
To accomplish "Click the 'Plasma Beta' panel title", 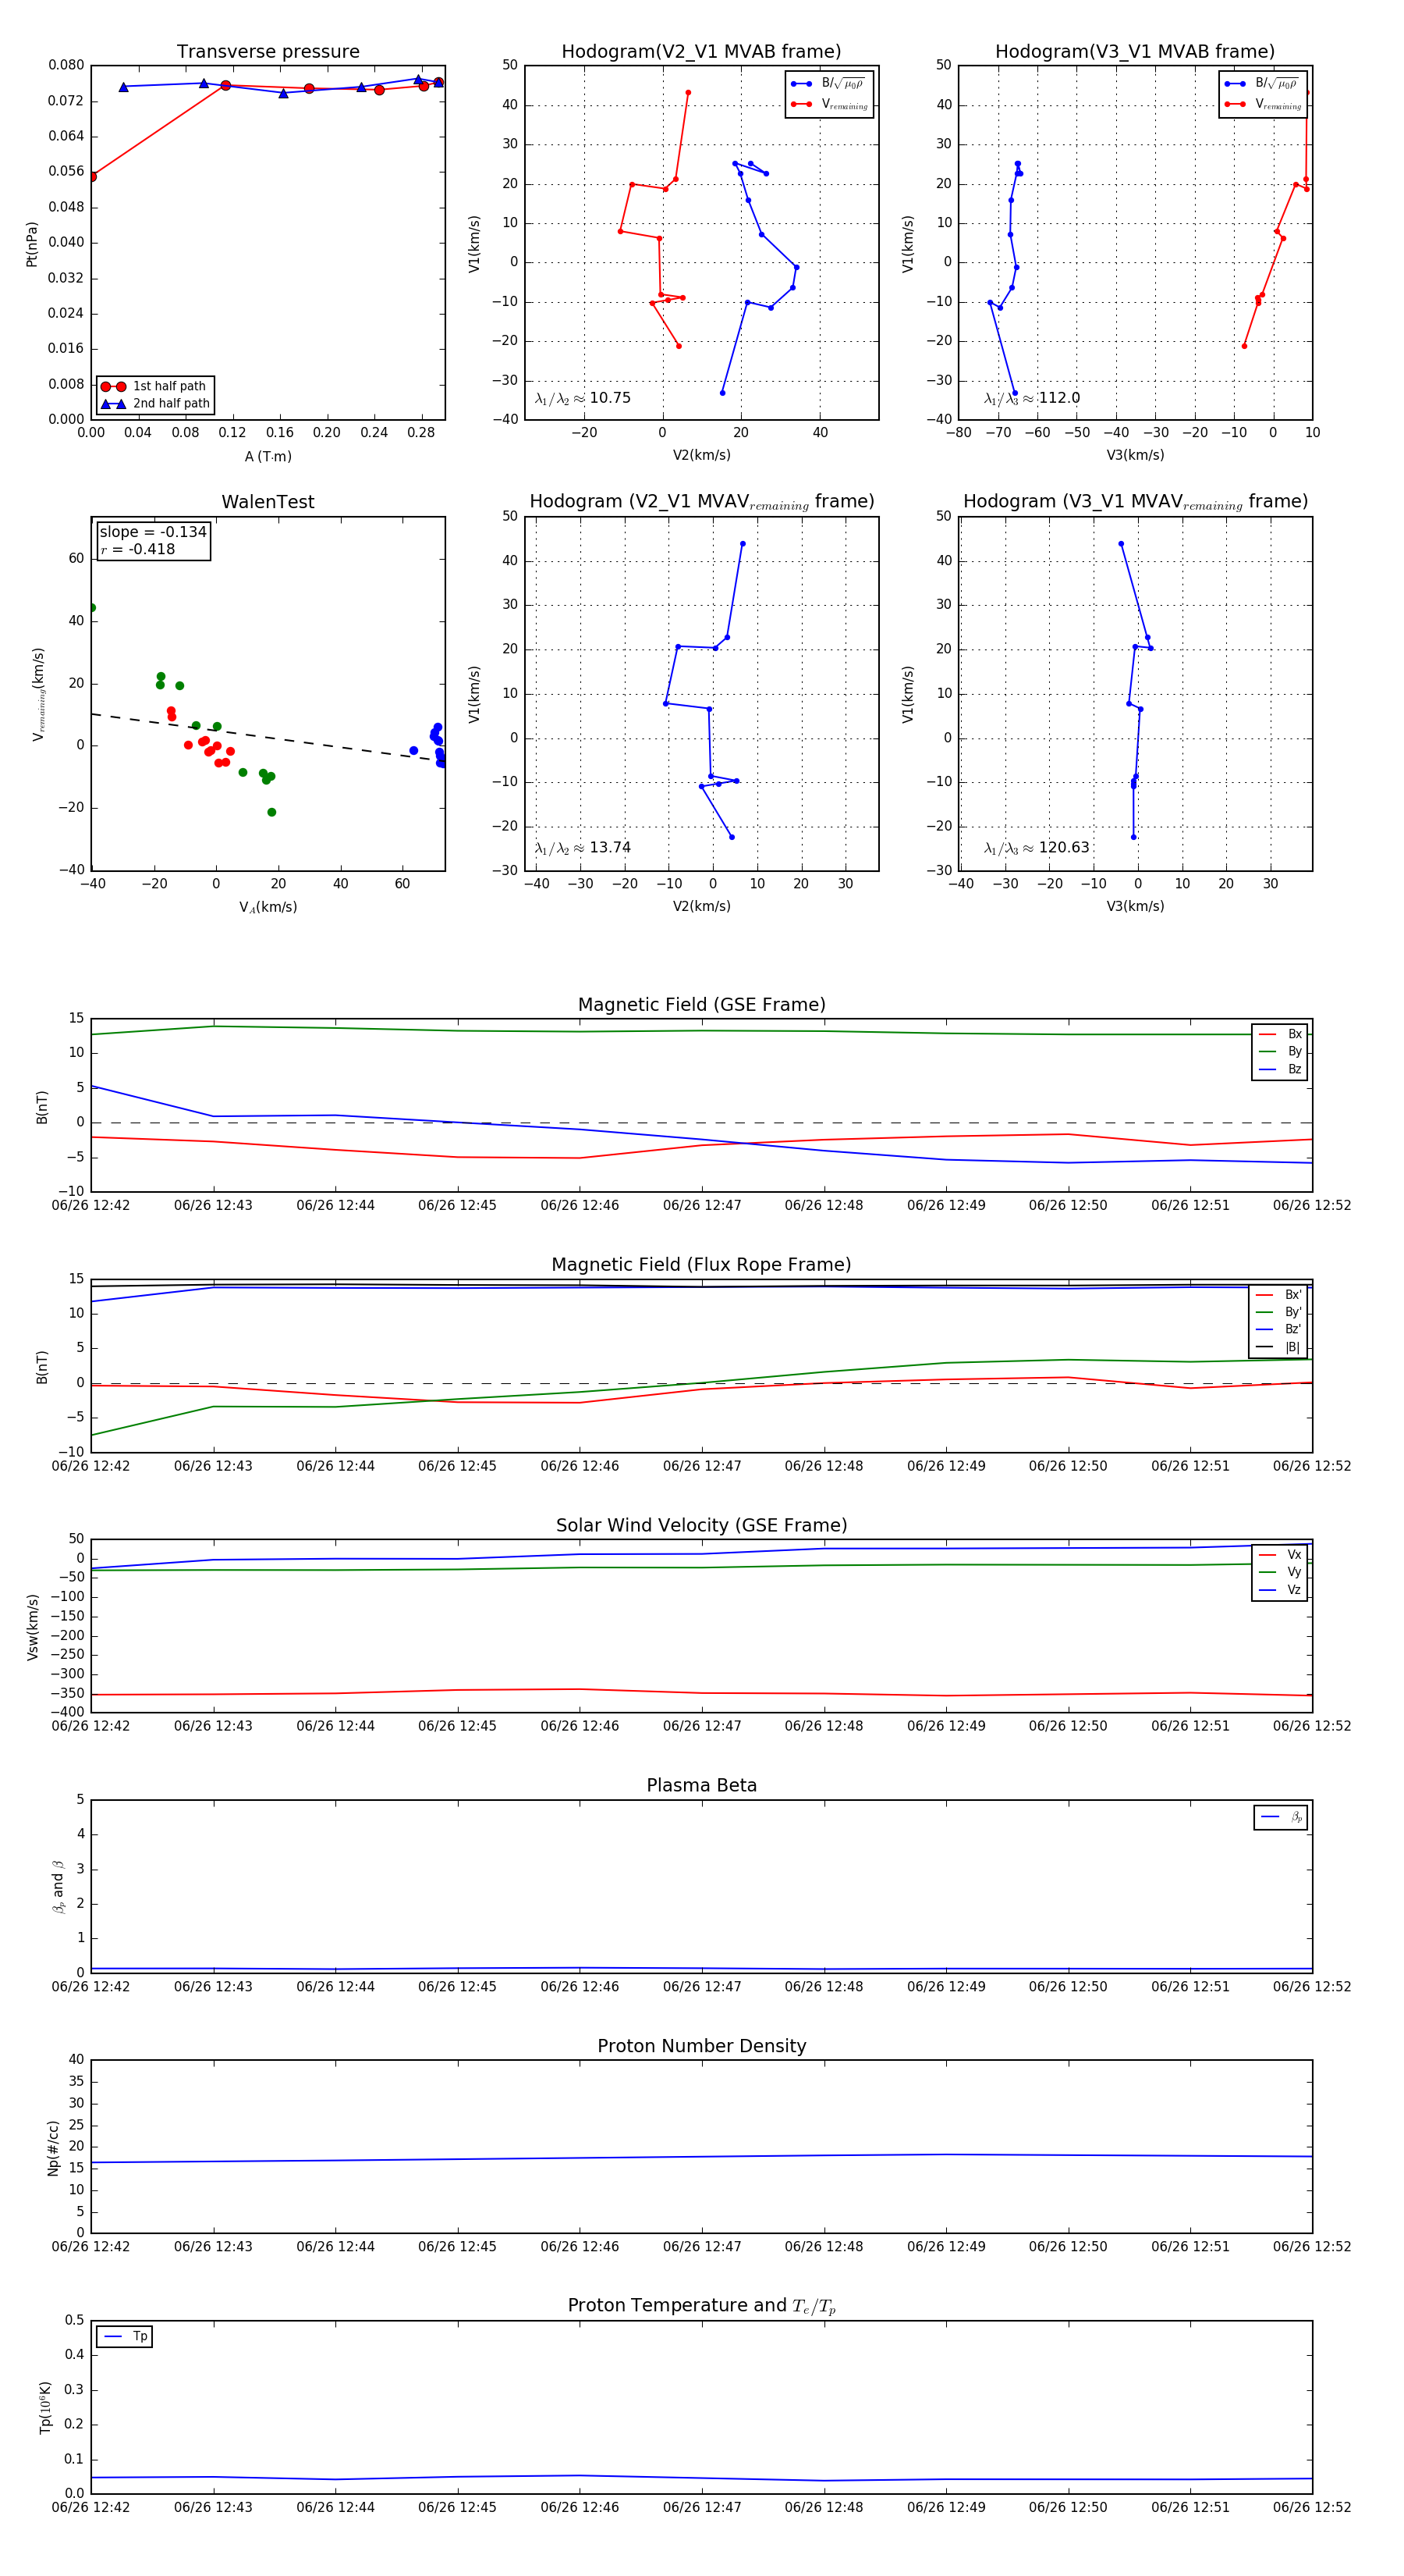I will tap(701, 1785).
